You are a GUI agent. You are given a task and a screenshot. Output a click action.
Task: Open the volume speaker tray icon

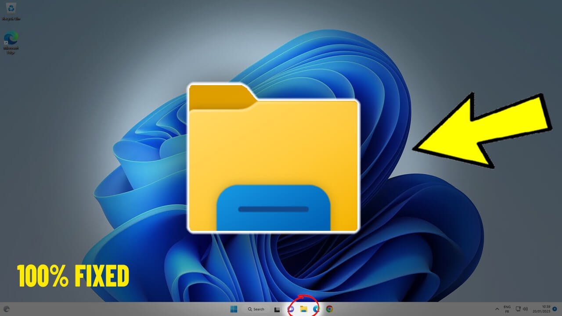[x=525, y=309]
